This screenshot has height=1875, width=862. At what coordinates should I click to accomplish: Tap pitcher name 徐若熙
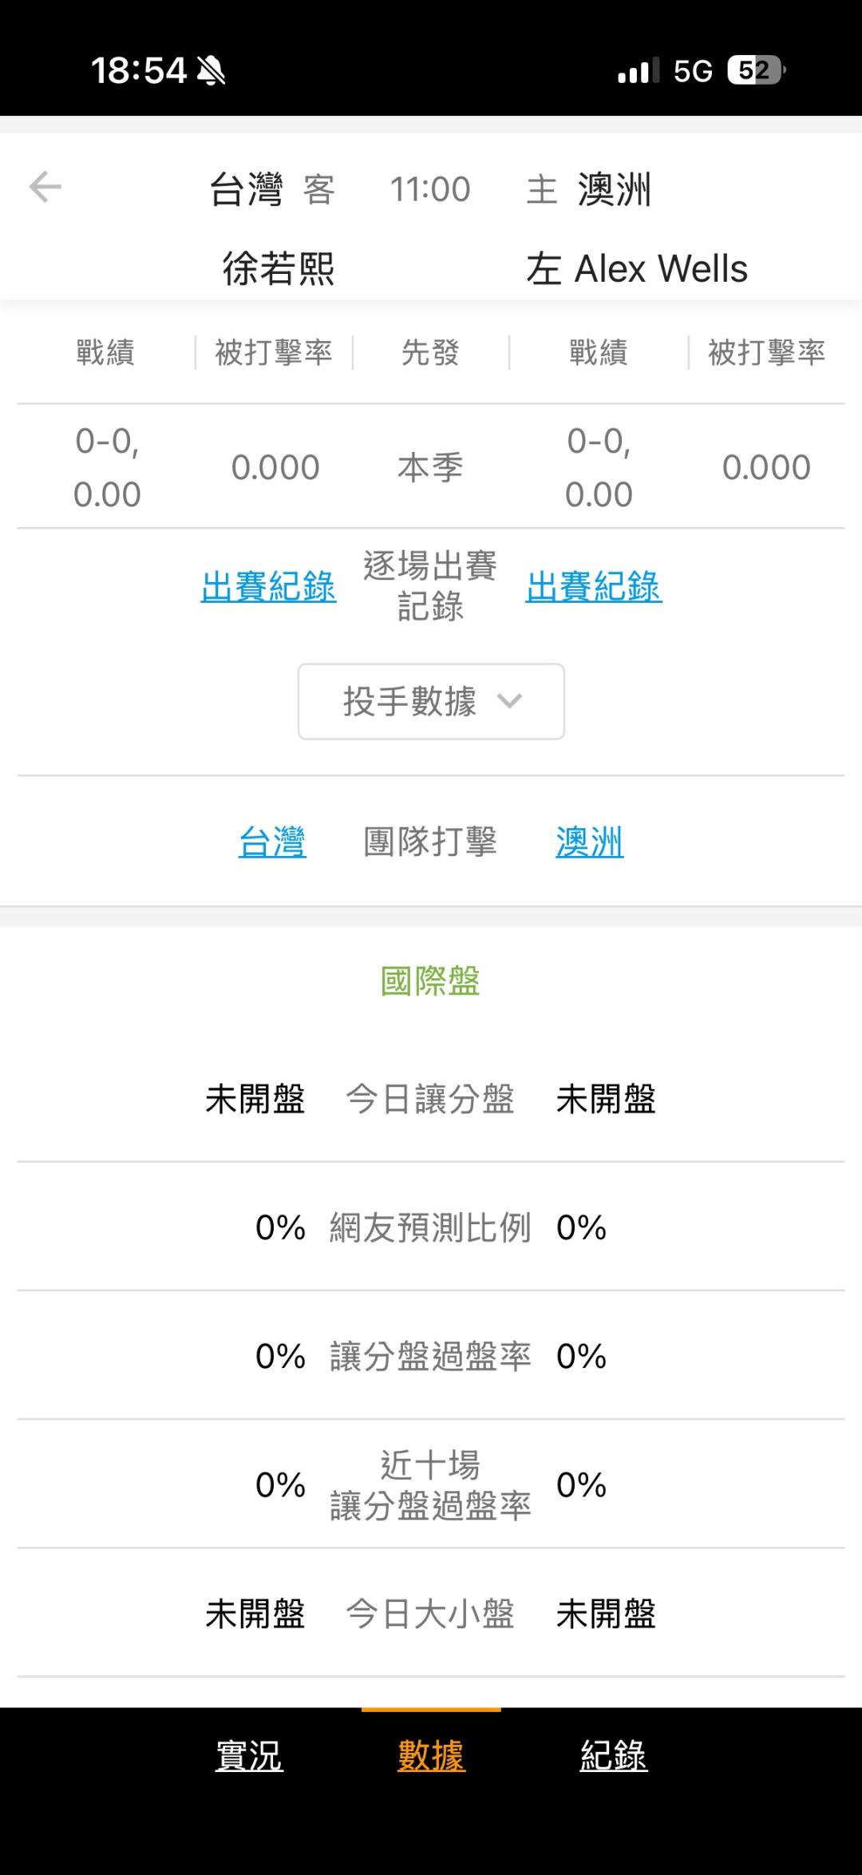279,268
